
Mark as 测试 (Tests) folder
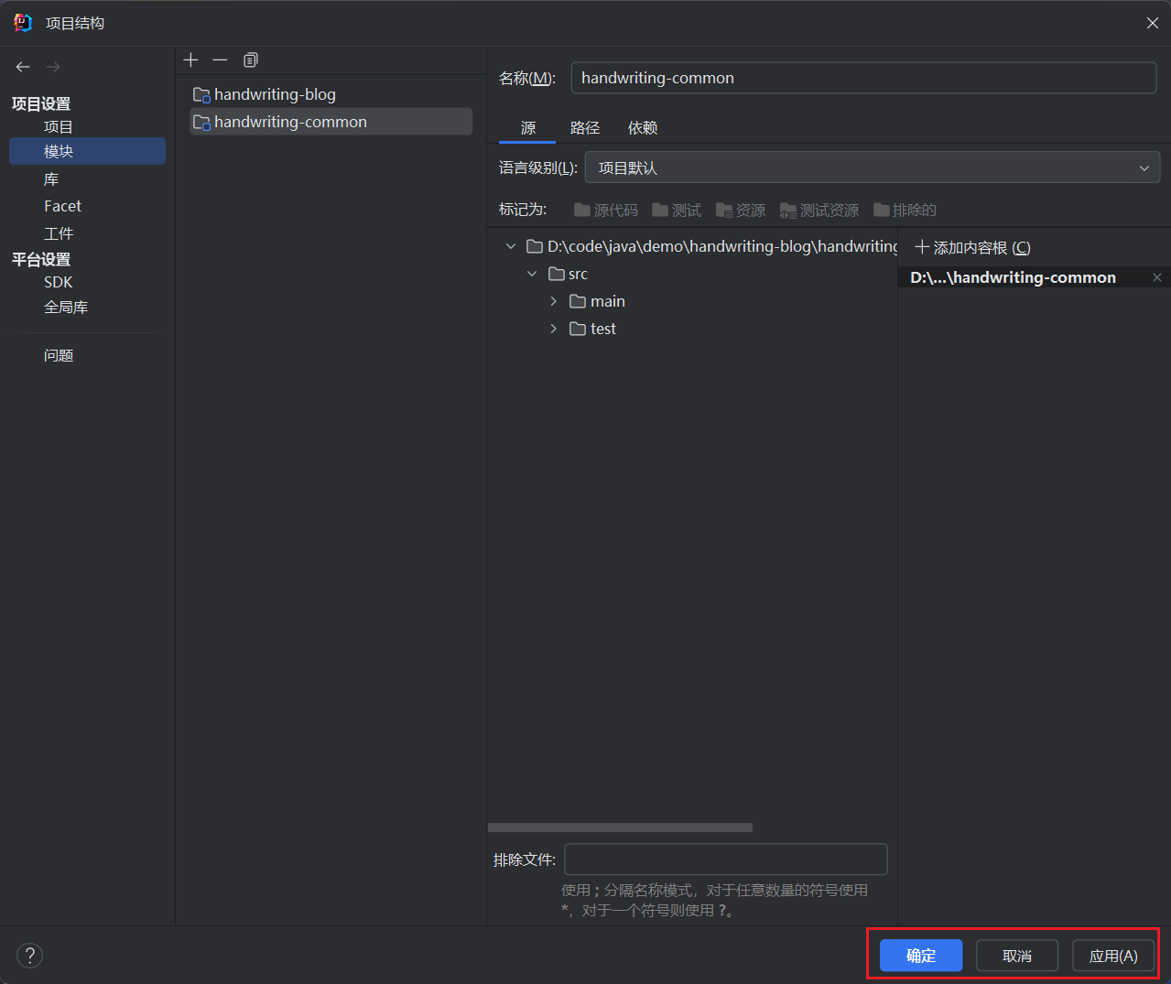pyautogui.click(x=677, y=211)
